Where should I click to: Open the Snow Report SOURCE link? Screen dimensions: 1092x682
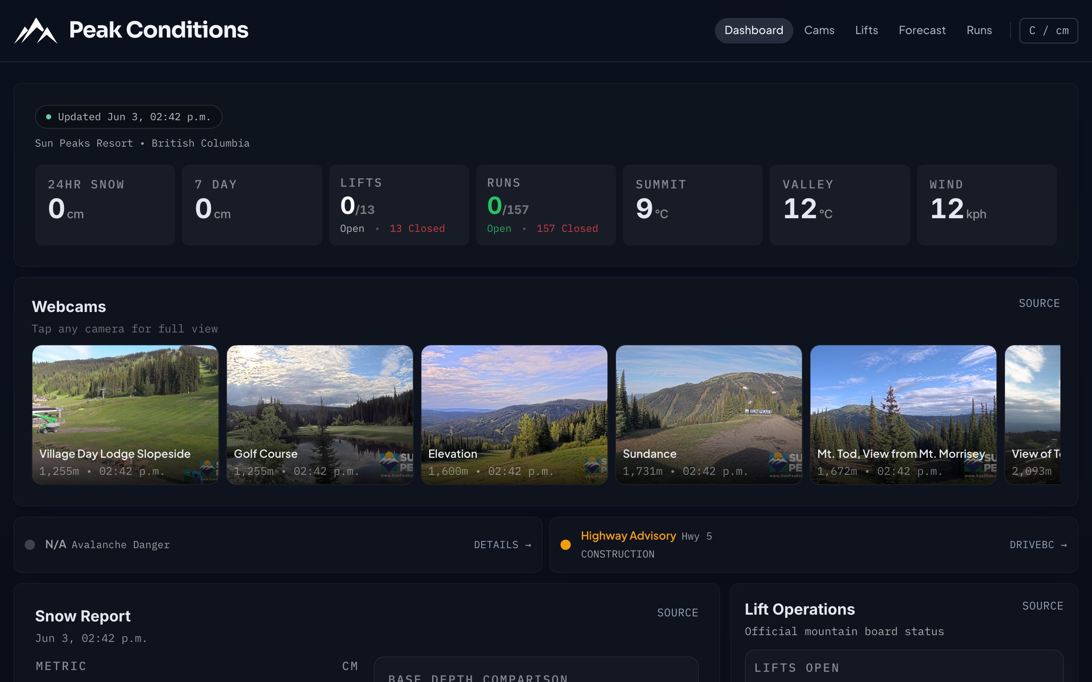point(677,613)
